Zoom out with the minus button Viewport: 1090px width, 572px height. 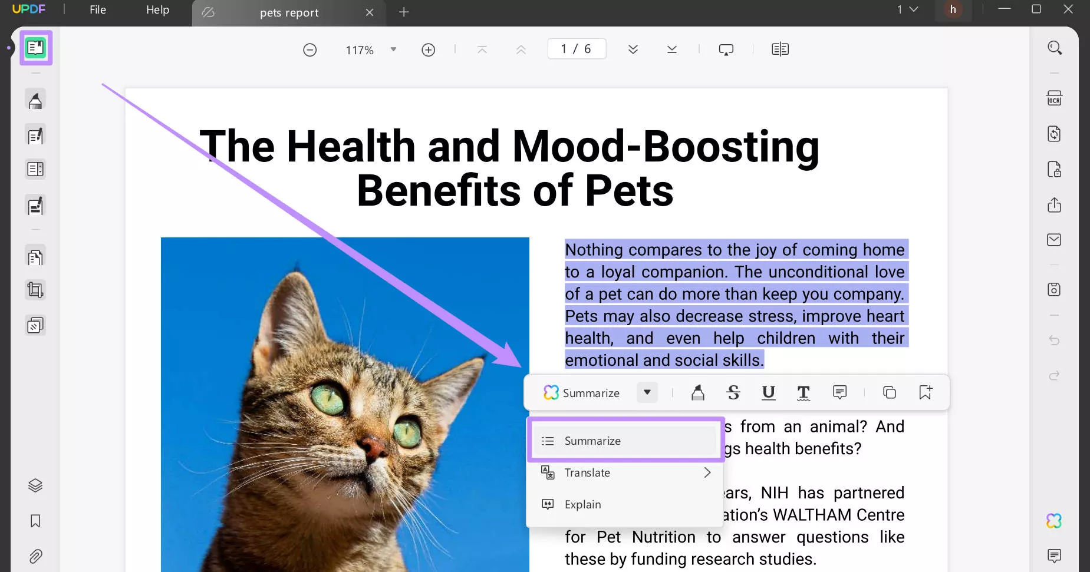pyautogui.click(x=310, y=50)
